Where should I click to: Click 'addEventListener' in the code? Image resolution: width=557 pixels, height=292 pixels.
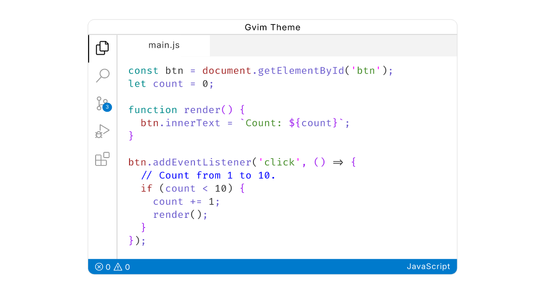tap(202, 162)
